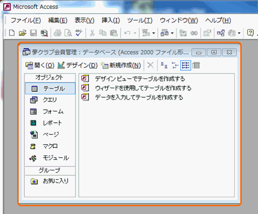Image resolution: width=258 pixels, height=214 pixels.
Task: Minimize the 夢クラブ会員管理 database window
Action: (198, 53)
